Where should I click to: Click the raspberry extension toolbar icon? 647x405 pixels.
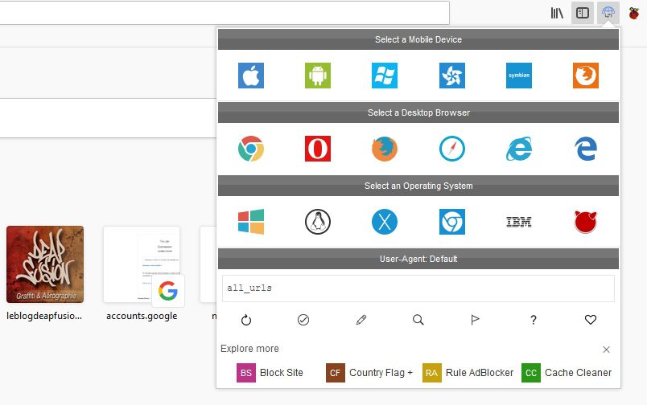pyautogui.click(x=634, y=13)
